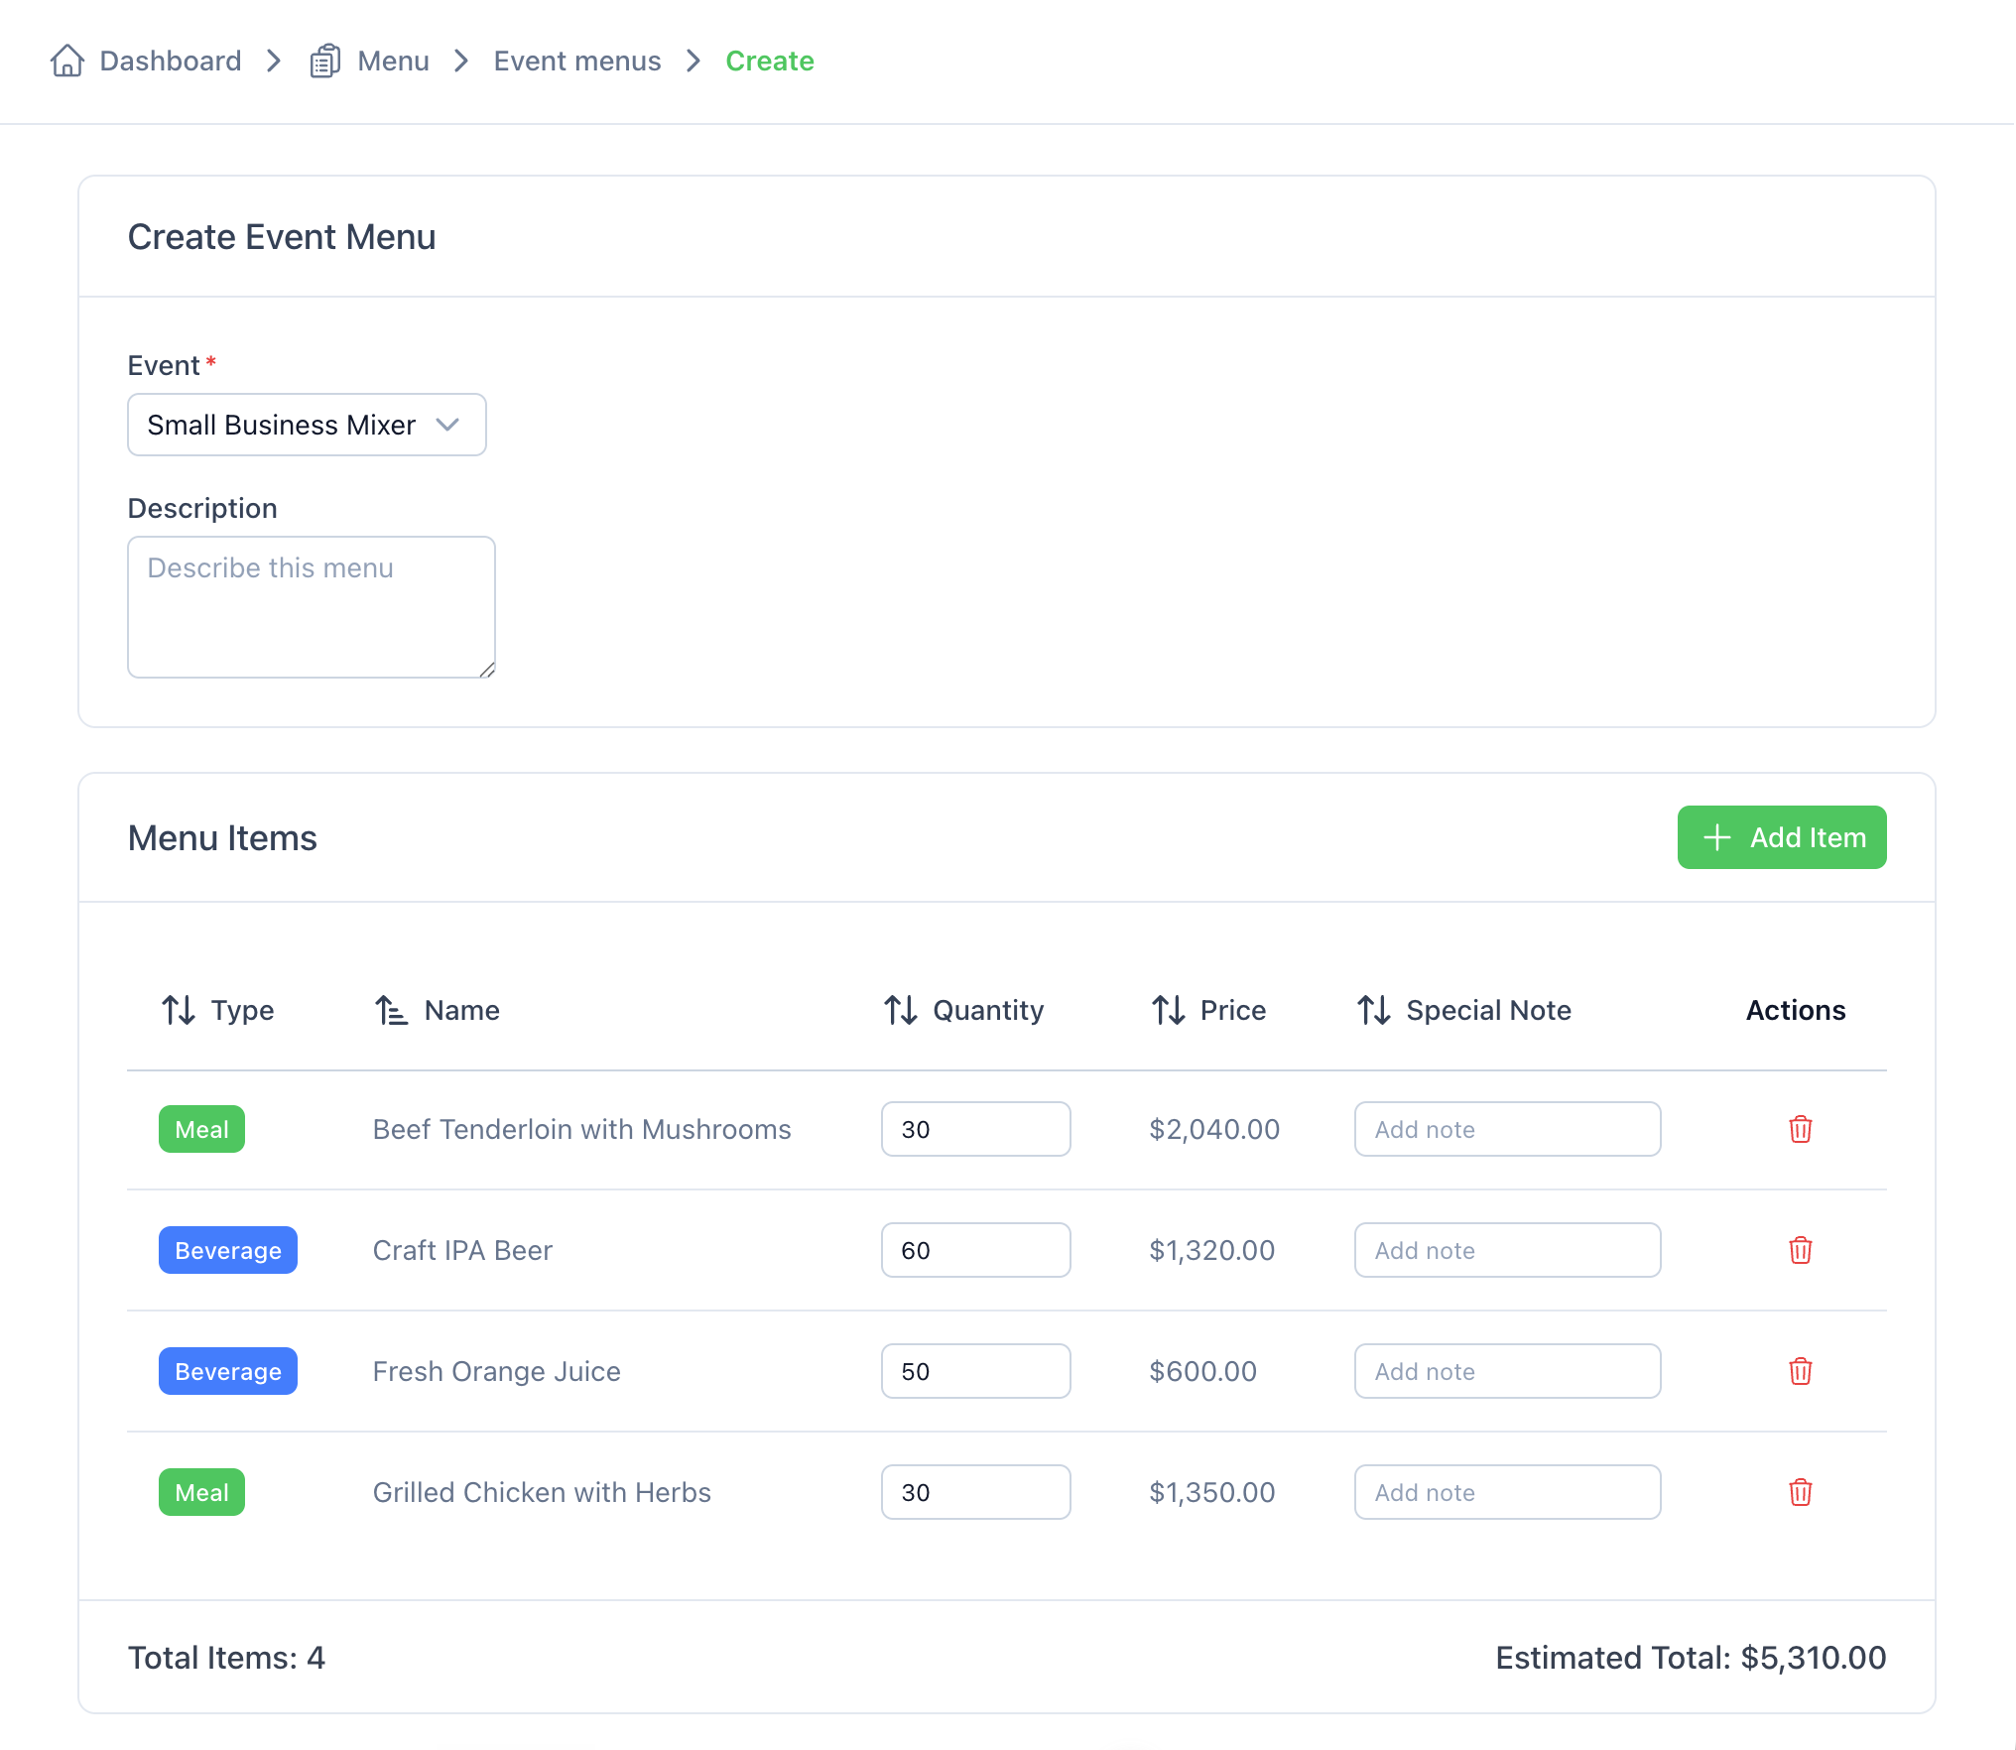Image resolution: width=2016 pixels, height=1750 pixels.
Task: Delete the Beef Tenderloin with Mushrooms row
Action: 1800,1129
